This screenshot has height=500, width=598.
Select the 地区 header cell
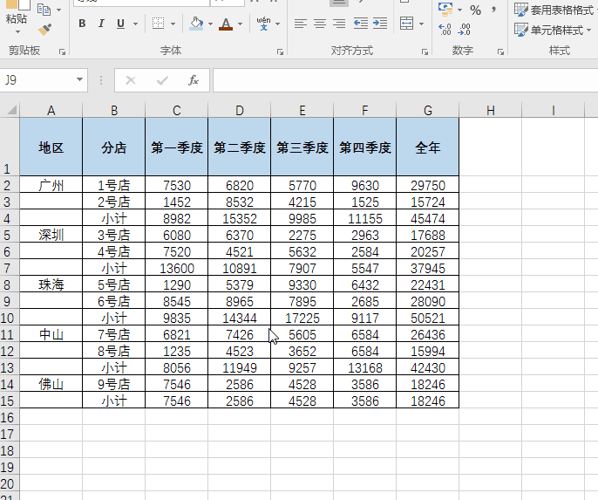[51, 147]
